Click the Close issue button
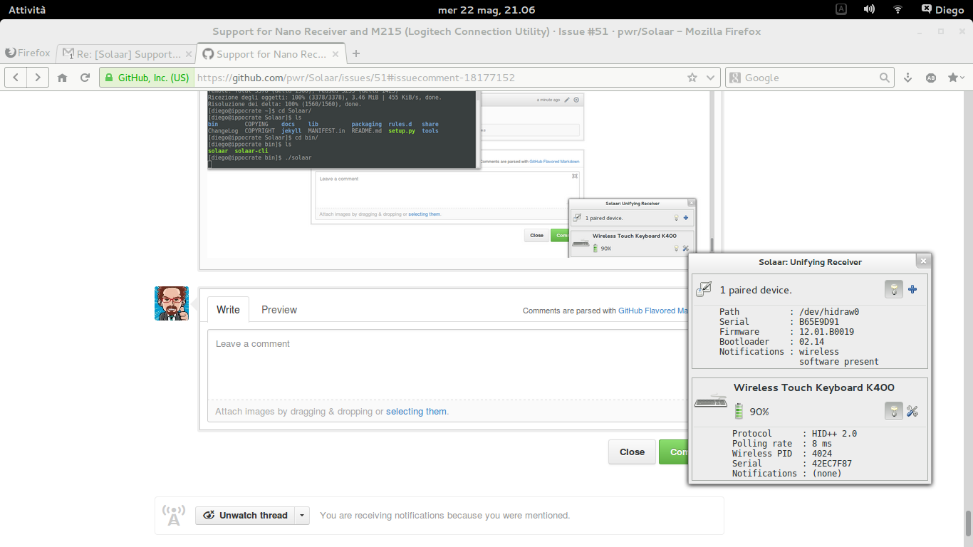973x547 pixels. (x=632, y=452)
